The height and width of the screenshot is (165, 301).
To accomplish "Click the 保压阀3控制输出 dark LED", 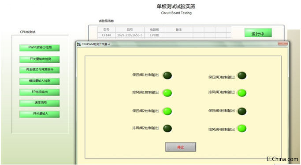I will click(x=242, y=75).
